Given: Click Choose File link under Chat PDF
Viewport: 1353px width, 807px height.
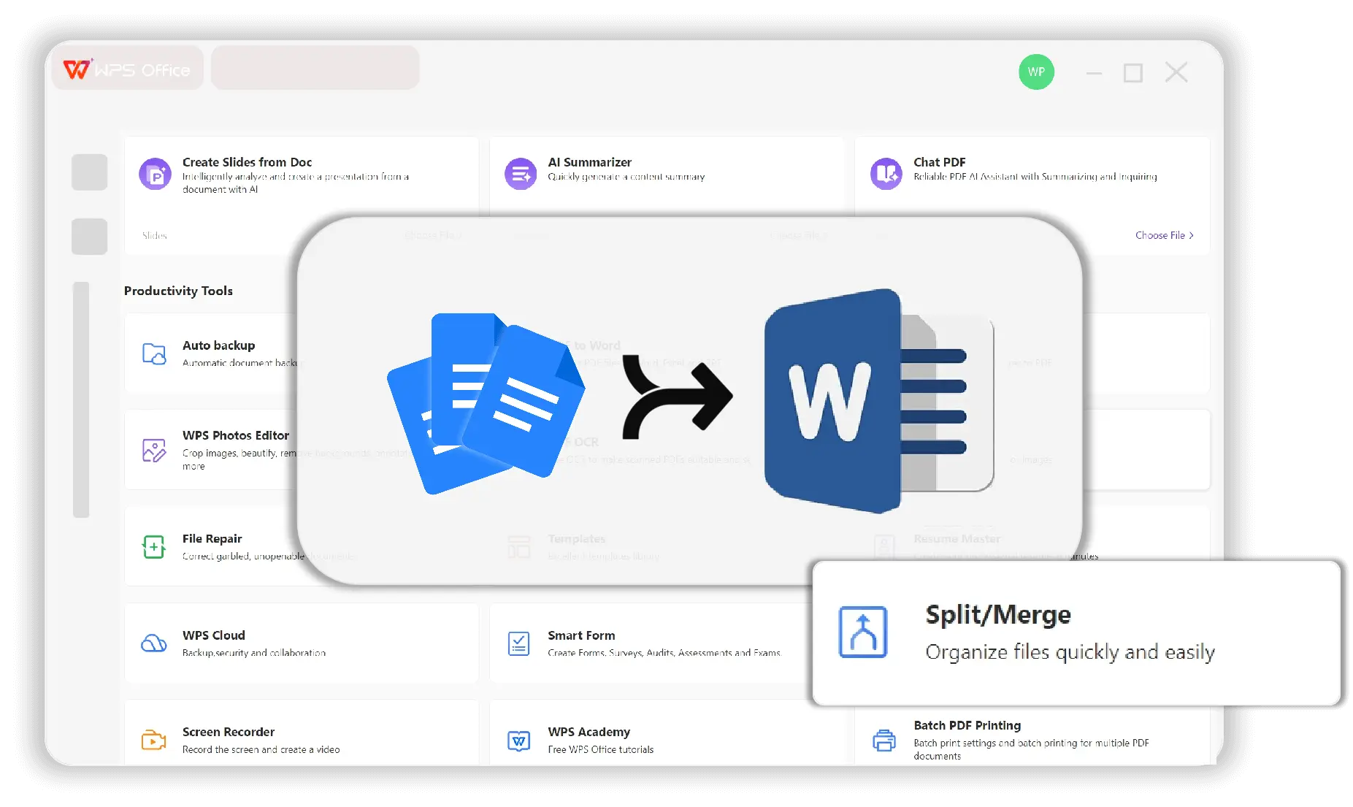Looking at the screenshot, I should 1165,235.
